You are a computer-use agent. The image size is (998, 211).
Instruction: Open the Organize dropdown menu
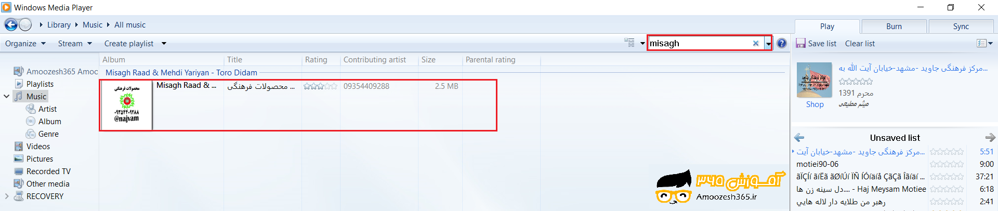(x=25, y=44)
